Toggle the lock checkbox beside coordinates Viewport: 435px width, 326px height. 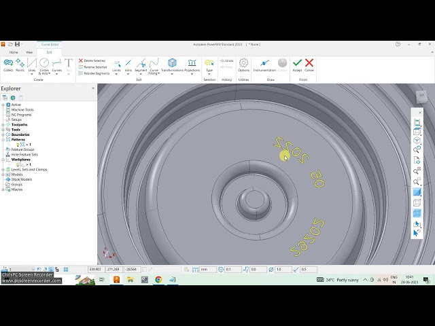(x=144, y=270)
